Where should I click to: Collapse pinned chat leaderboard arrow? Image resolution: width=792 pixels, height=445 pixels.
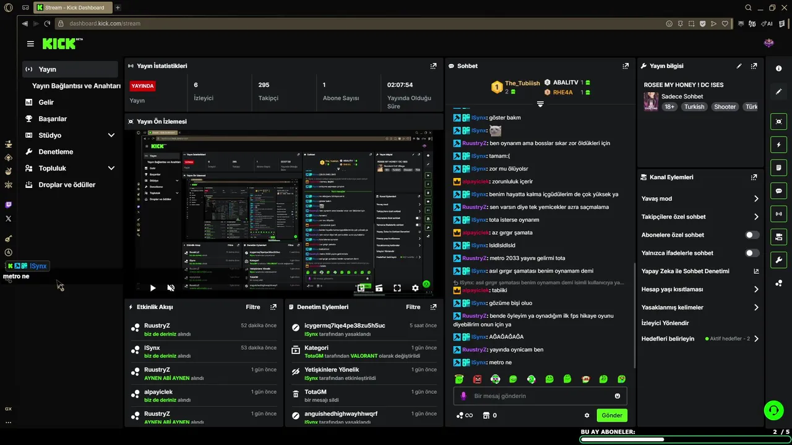[x=540, y=104]
